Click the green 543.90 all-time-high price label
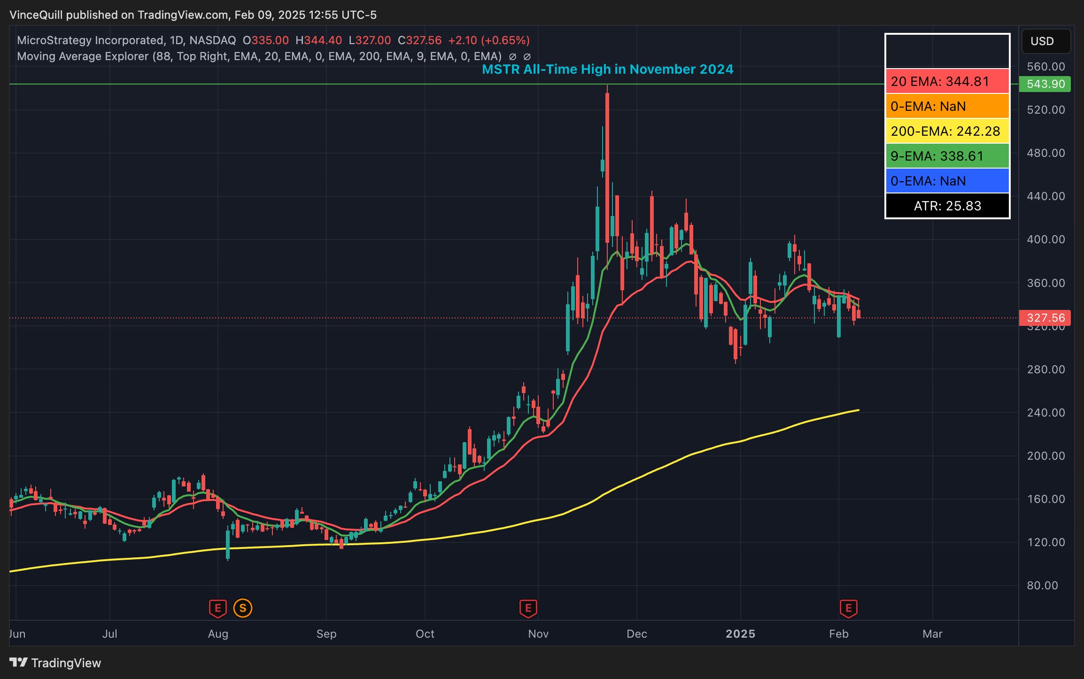The height and width of the screenshot is (679, 1084). (1045, 84)
